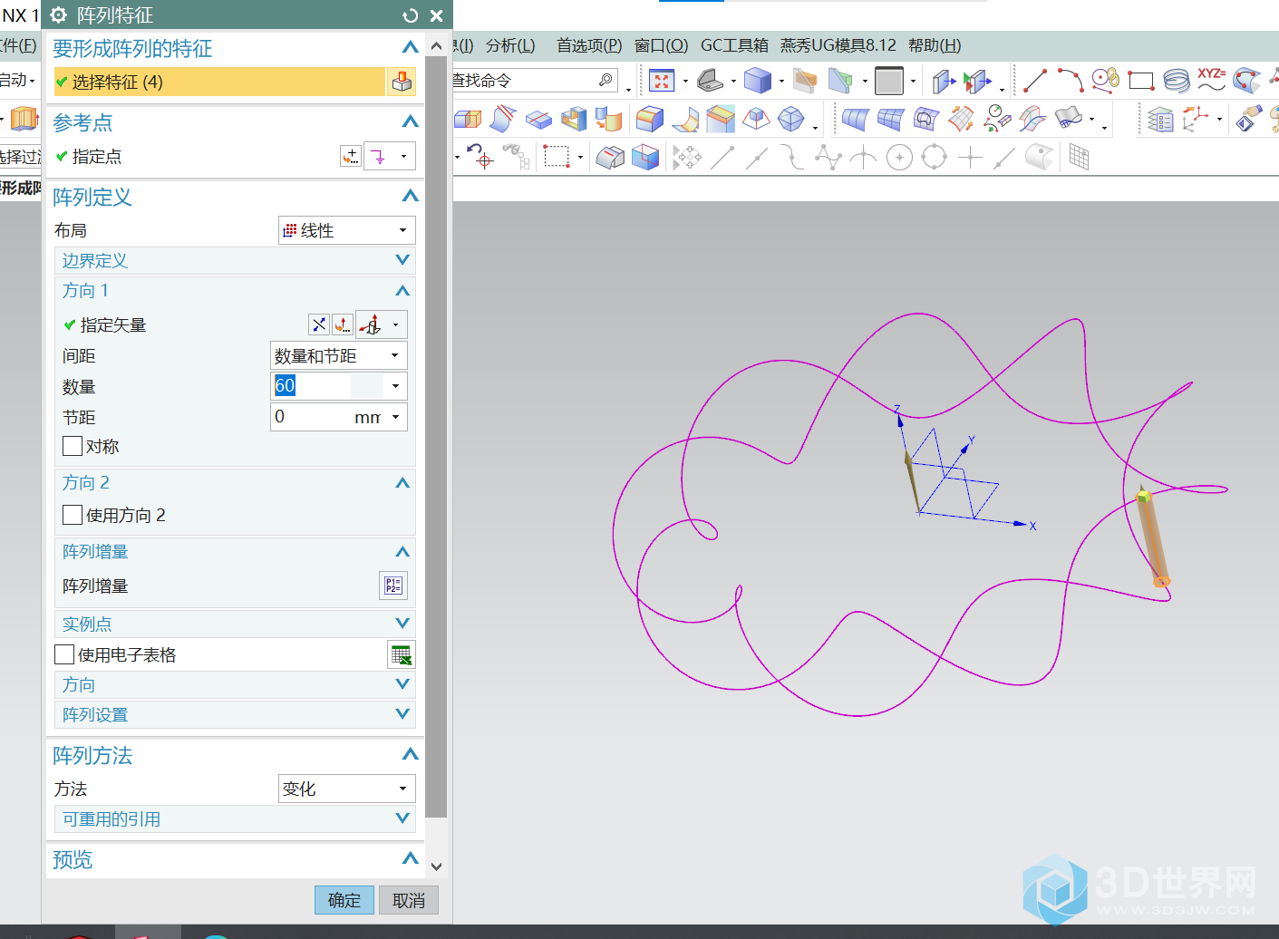Select the Arc tool in the toolbar
Screen dimensions: 1279x939
pyautogui.click(x=1071, y=81)
